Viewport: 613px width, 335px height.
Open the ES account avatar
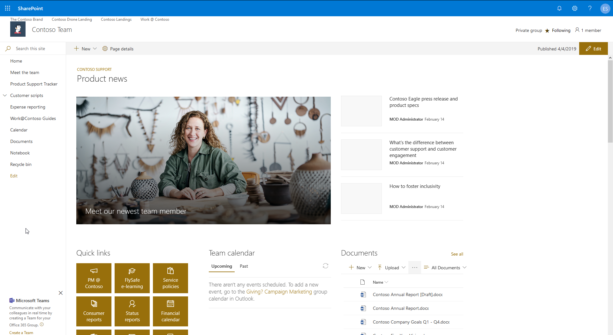(x=605, y=9)
